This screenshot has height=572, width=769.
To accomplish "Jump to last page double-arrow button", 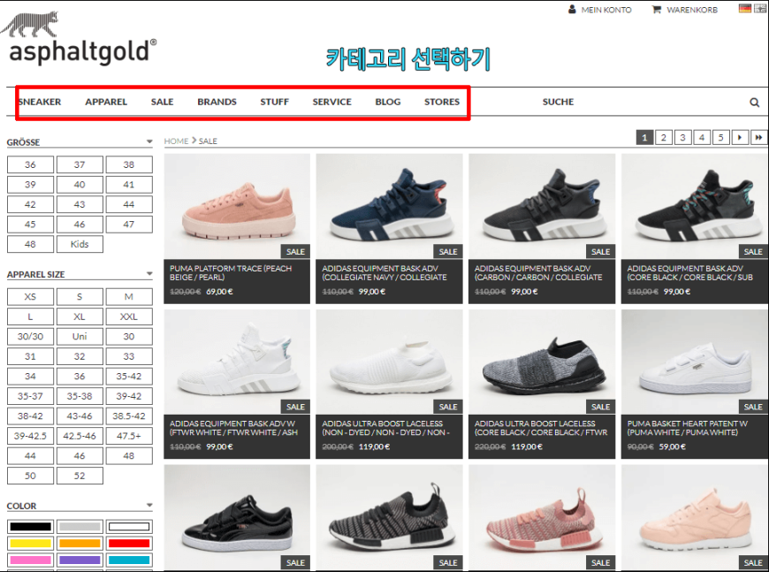I will coord(758,137).
